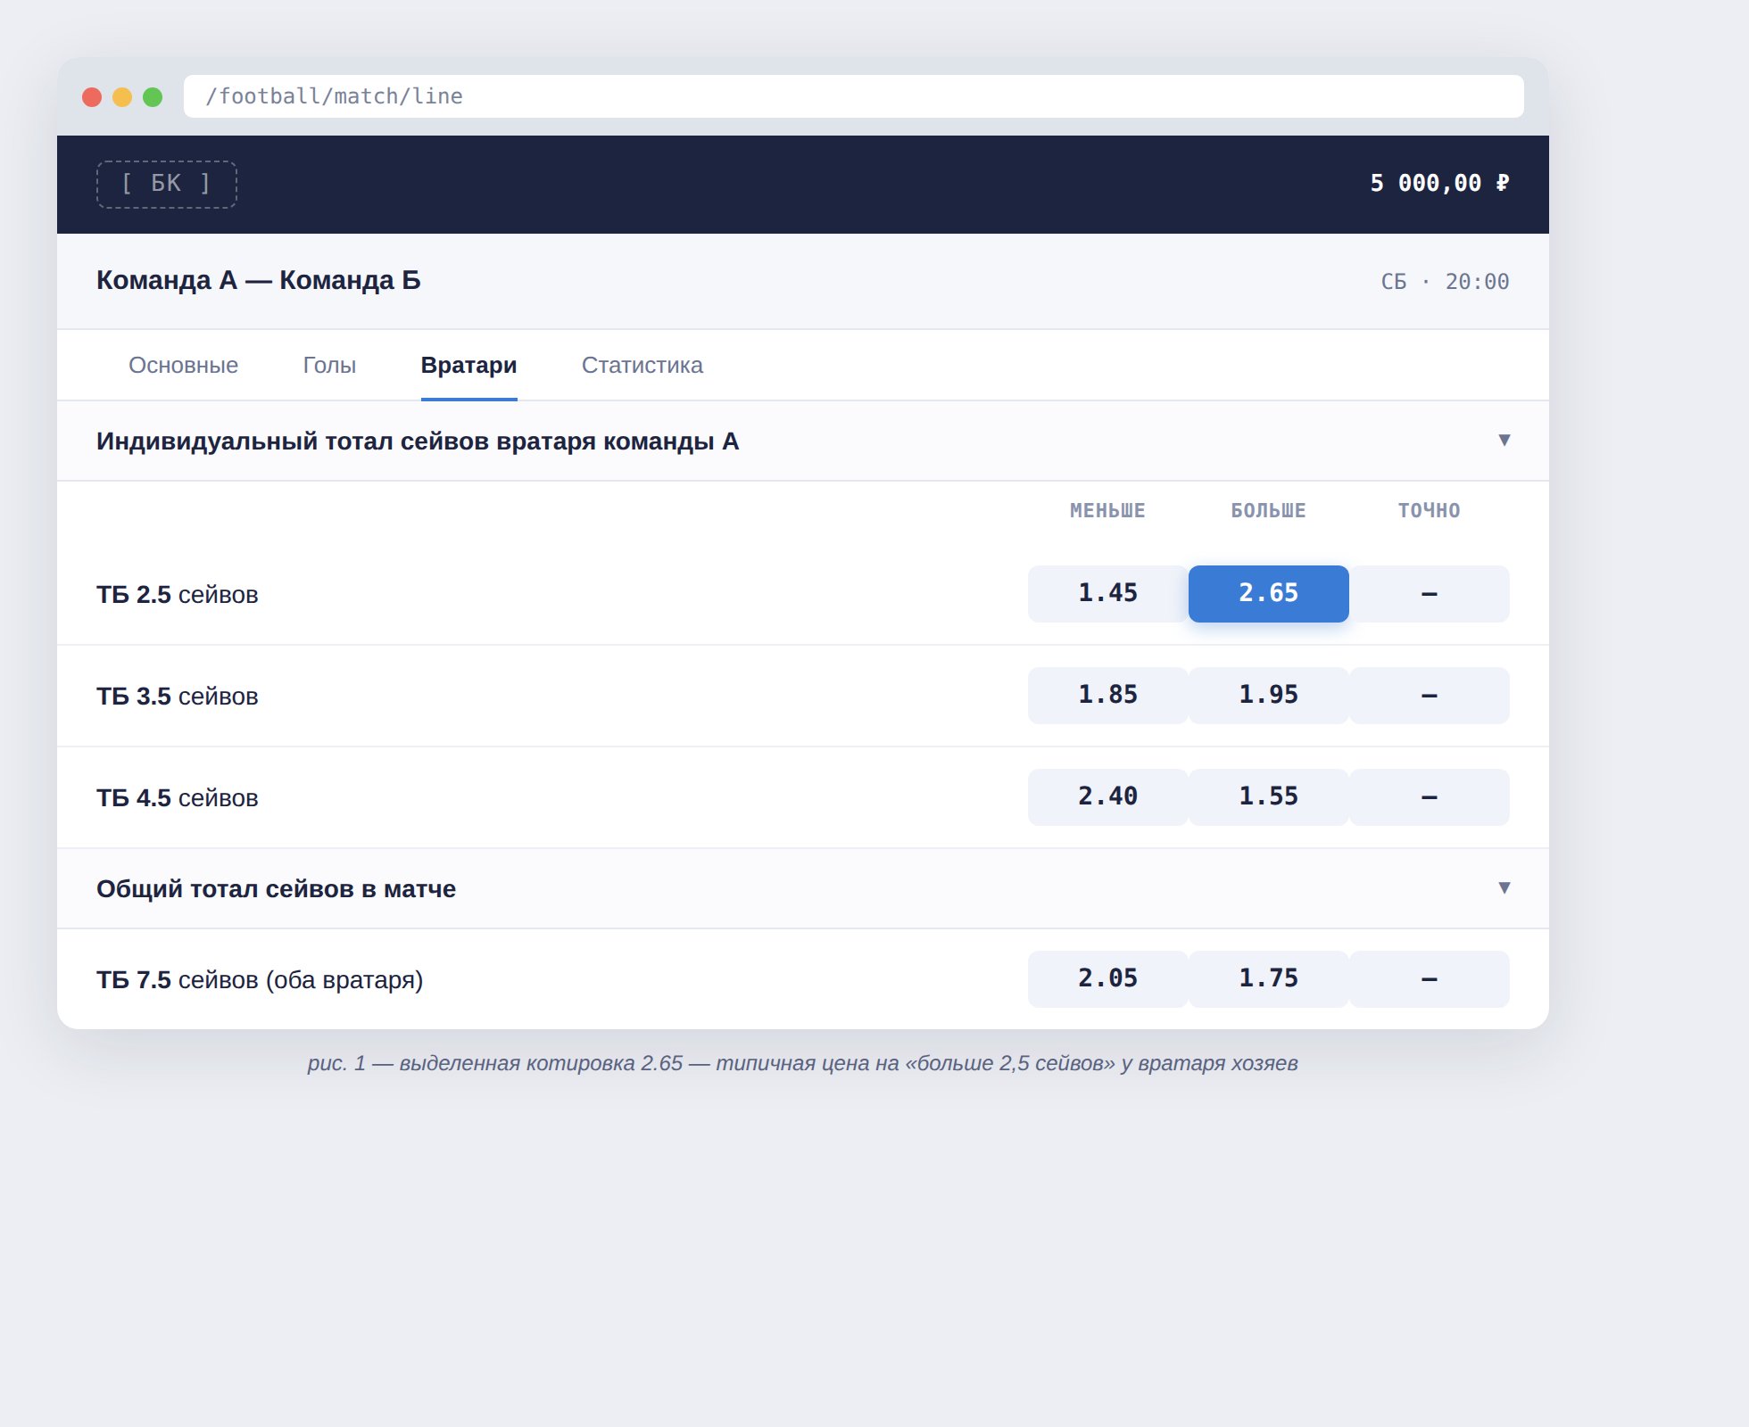Click the green maximize dot
This screenshot has height=1427, width=1749.
153,97
